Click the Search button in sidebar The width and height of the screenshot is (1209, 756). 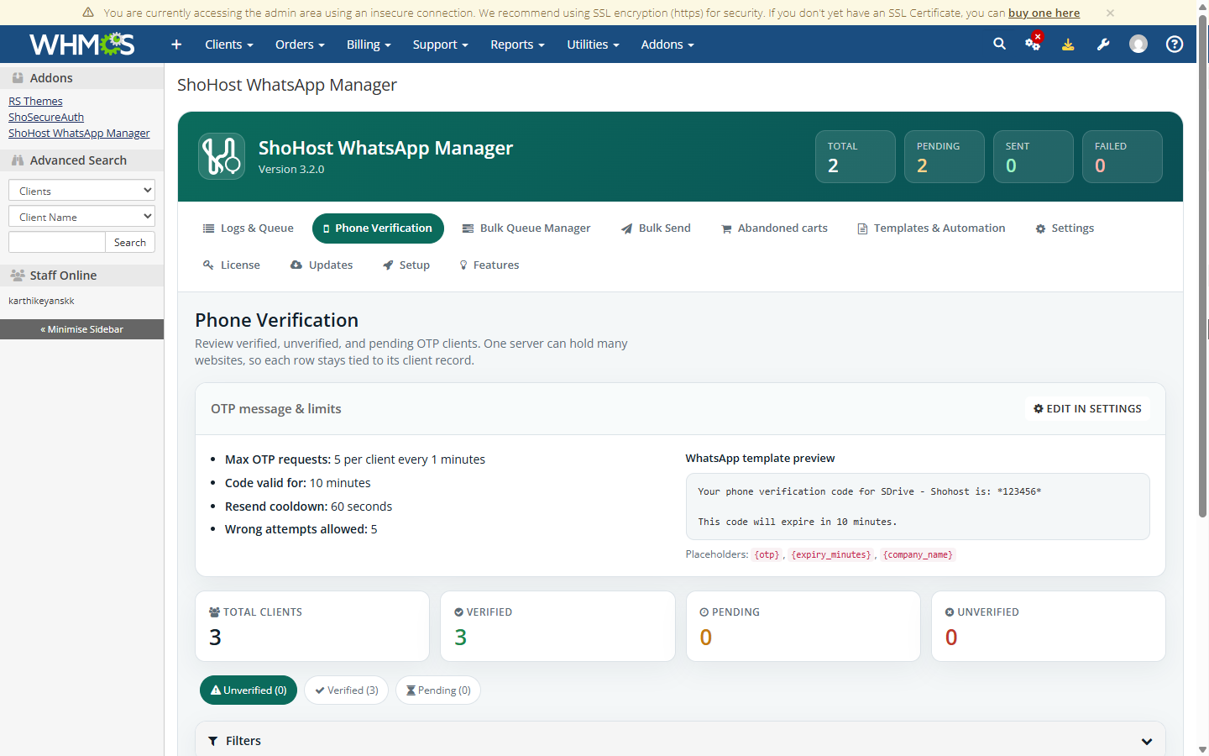pos(130,242)
